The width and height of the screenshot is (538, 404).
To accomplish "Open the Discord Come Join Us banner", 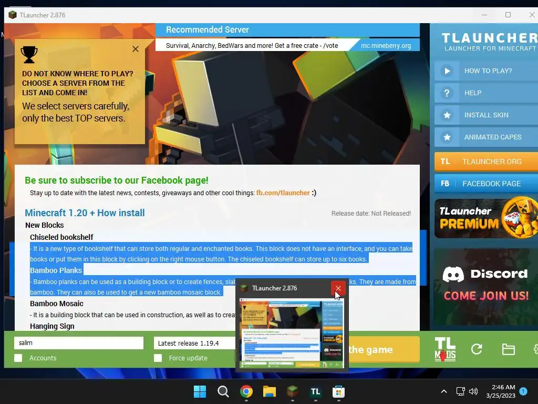I will pyautogui.click(x=487, y=286).
